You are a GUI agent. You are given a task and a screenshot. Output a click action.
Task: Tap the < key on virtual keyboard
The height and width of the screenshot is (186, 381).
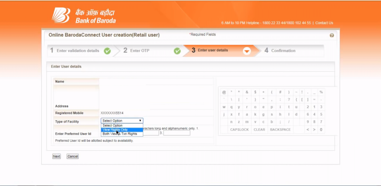coord(308,130)
